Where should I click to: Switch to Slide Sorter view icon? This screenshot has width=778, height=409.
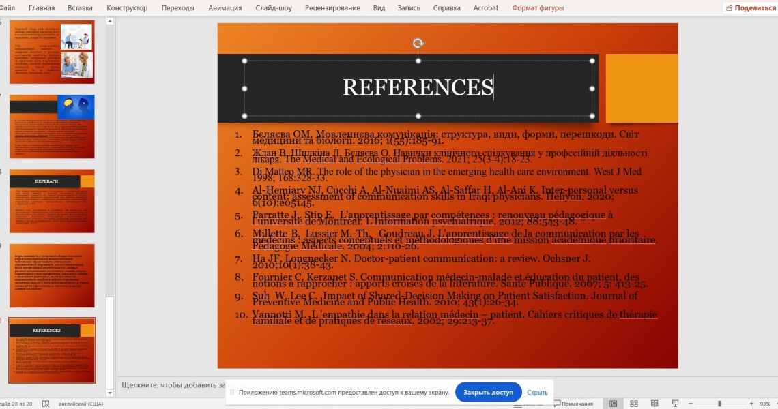(x=634, y=404)
